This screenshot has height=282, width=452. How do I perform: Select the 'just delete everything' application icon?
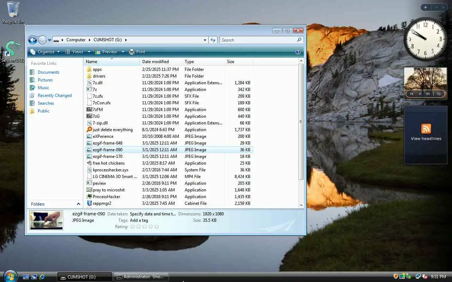point(89,130)
